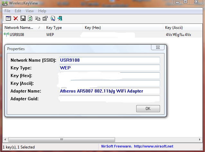Click the scrollbar left arrow

click(x=5, y=139)
